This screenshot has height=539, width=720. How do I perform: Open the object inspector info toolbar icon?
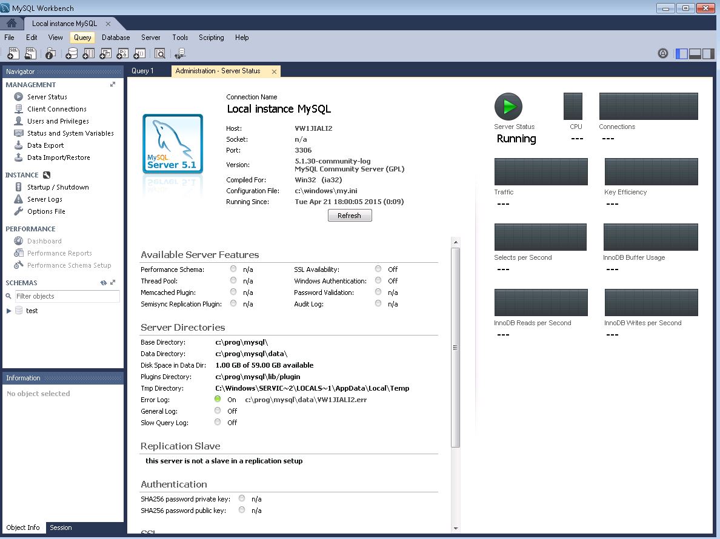[50, 54]
